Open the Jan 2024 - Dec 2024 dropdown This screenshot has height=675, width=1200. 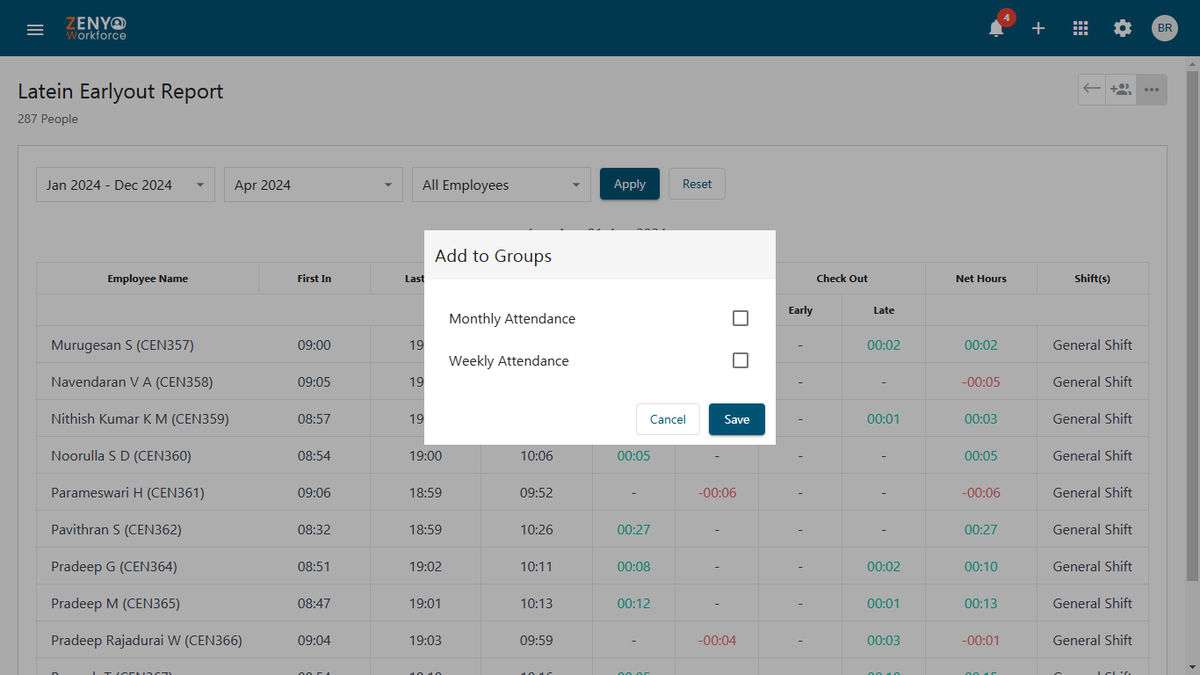tap(126, 185)
